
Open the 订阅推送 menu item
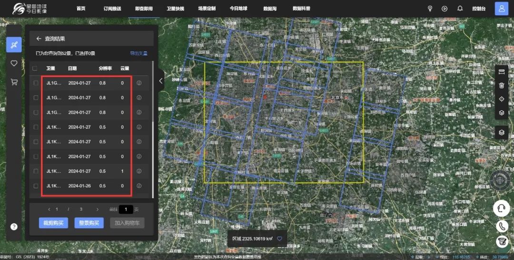click(112, 9)
